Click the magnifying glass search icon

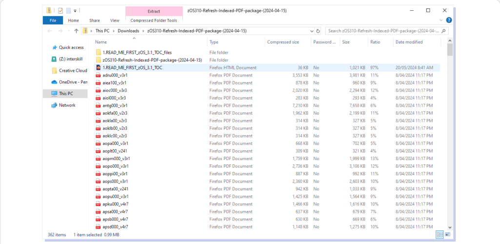point(443,31)
